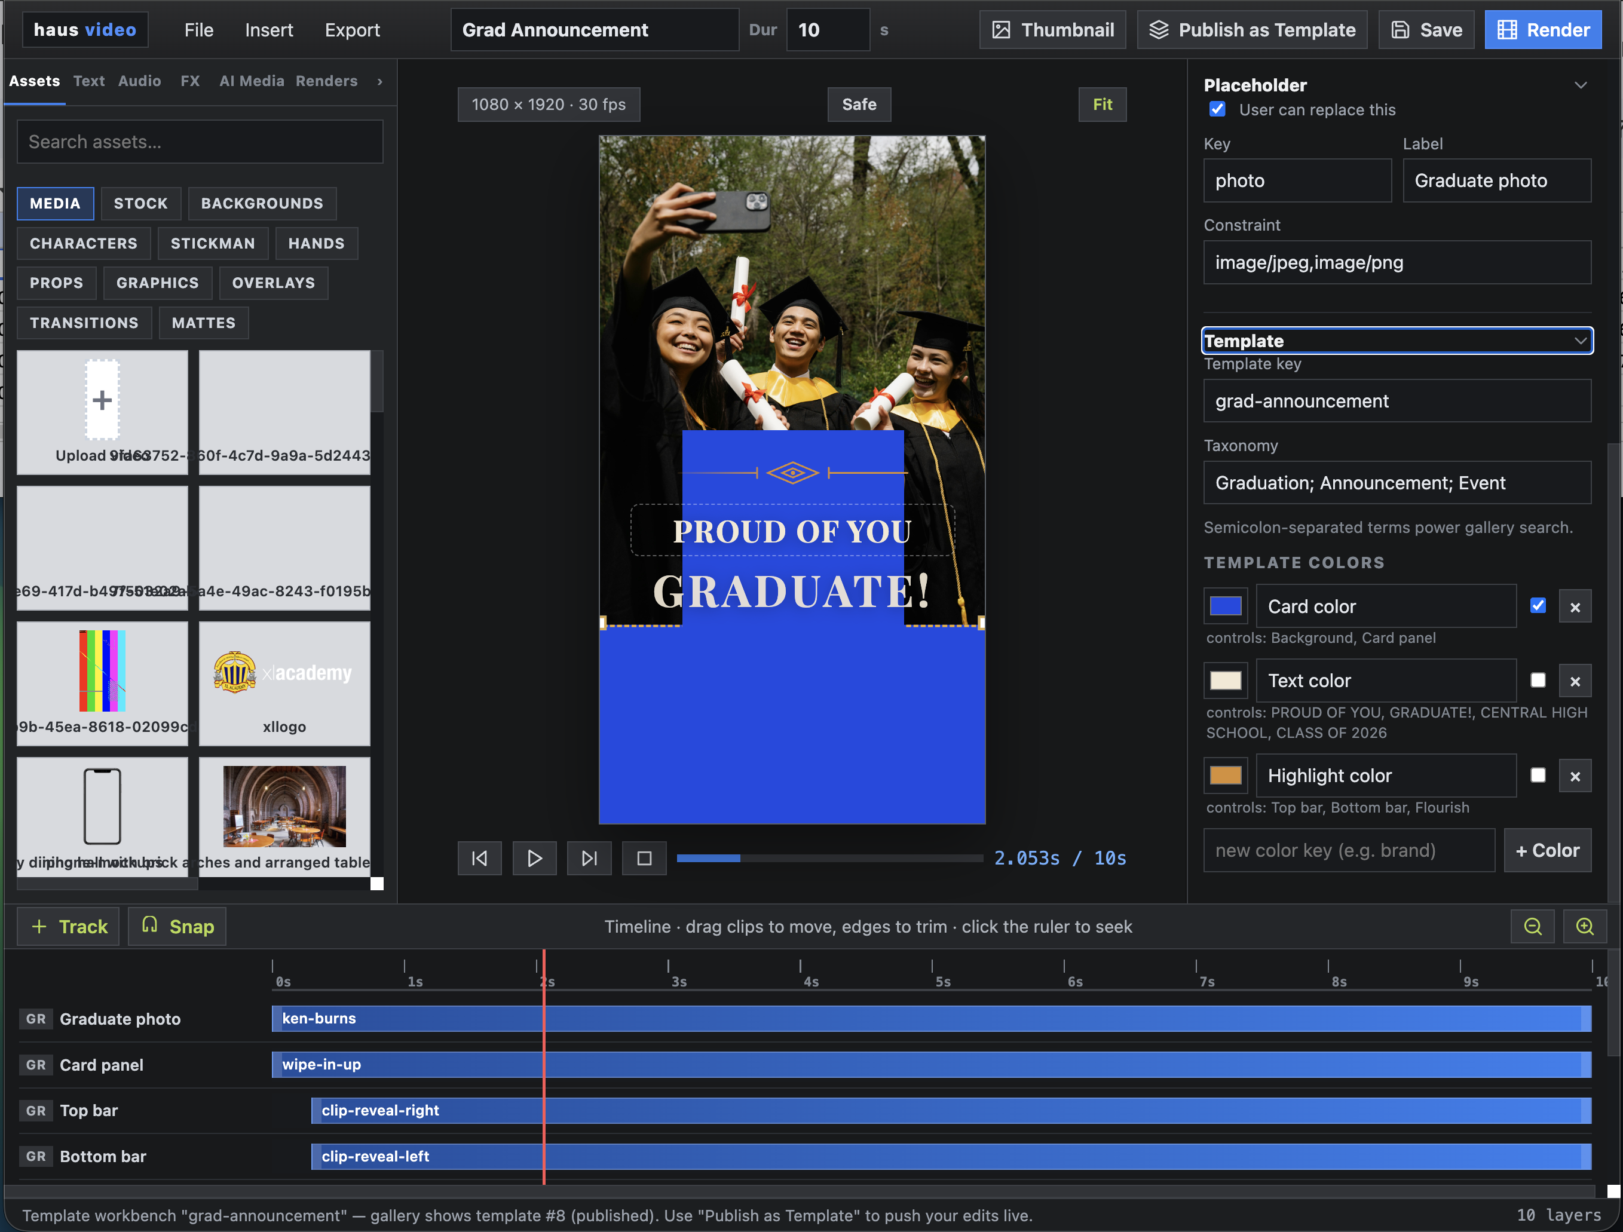Skip to start of playback
Viewport: 1623px width, 1232px height.
479,858
